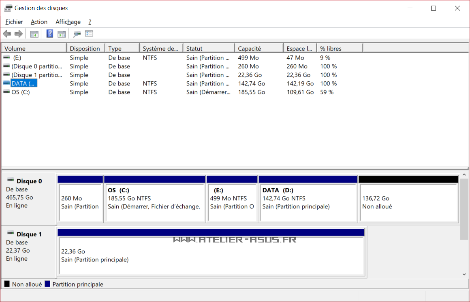Toggle the action pane icon
Image resolution: width=470 pixels, height=302 pixels.
point(62,34)
